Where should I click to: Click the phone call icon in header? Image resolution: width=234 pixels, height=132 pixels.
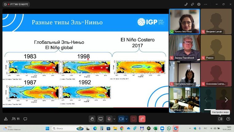(x=186, y=4)
